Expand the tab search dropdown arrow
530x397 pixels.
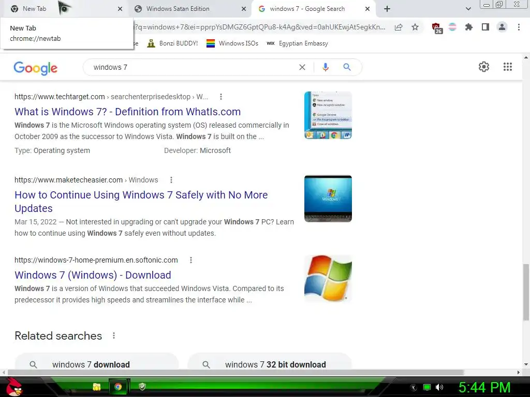[x=468, y=9]
